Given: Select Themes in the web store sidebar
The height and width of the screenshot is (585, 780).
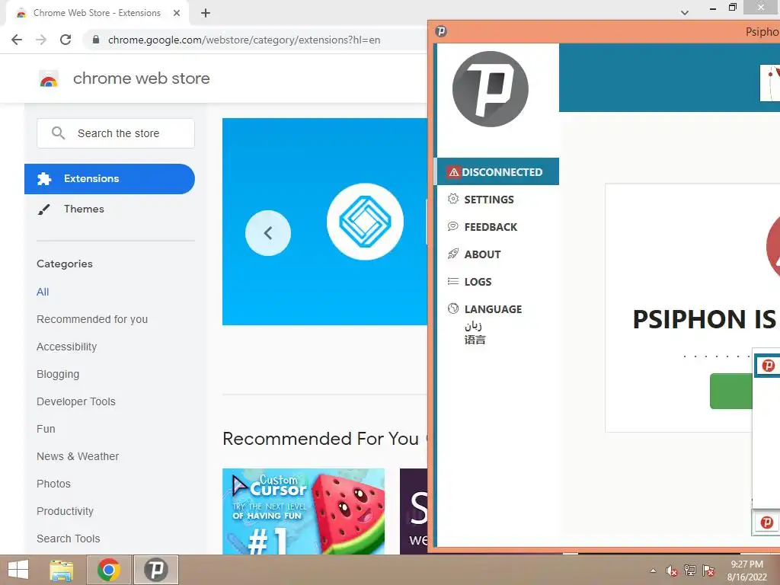Looking at the screenshot, I should (84, 209).
